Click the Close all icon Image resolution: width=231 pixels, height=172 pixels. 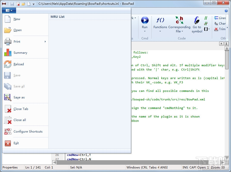(x=8, y=120)
